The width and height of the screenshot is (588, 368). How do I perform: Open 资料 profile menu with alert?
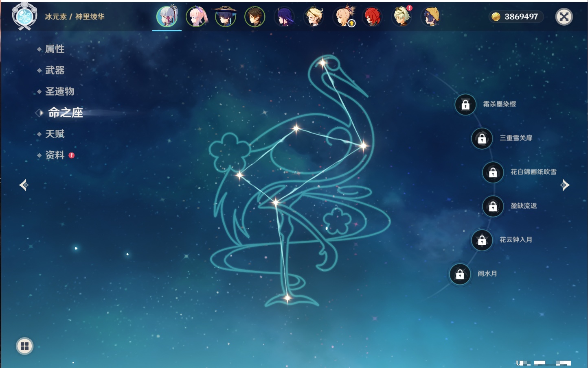coord(55,155)
